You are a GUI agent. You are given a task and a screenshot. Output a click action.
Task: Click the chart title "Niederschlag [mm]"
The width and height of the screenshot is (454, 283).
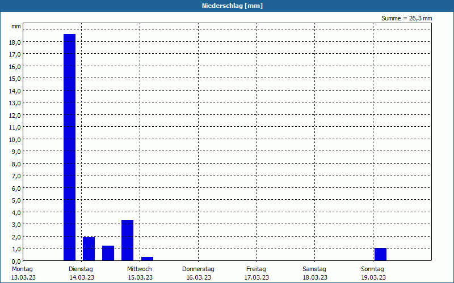[x=232, y=6]
